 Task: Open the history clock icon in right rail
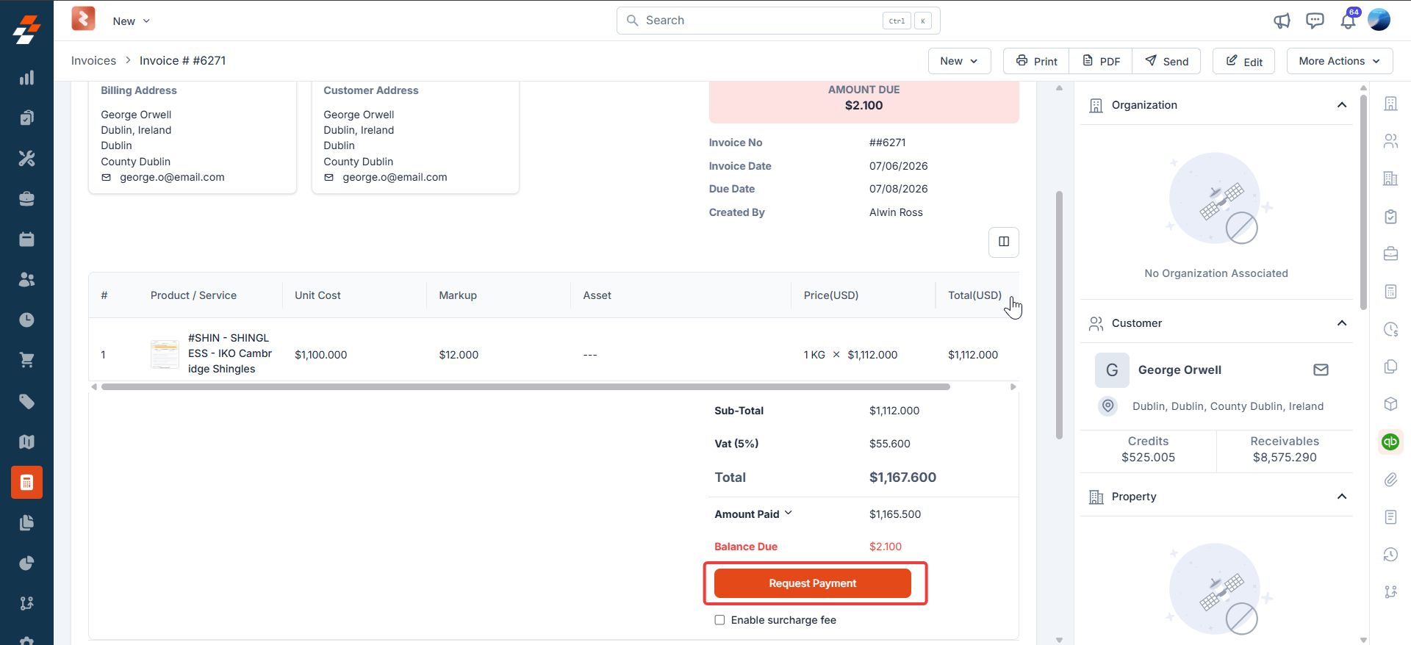pyautogui.click(x=1390, y=555)
